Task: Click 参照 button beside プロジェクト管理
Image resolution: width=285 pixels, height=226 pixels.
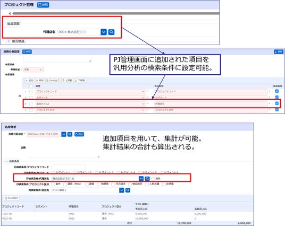Action: coord(43,5)
